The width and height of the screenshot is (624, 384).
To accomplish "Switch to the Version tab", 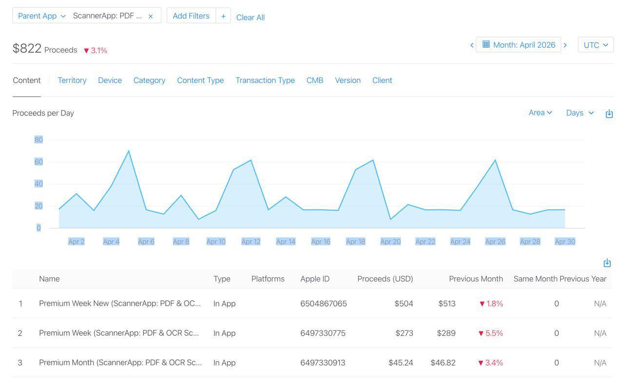I will tap(348, 80).
